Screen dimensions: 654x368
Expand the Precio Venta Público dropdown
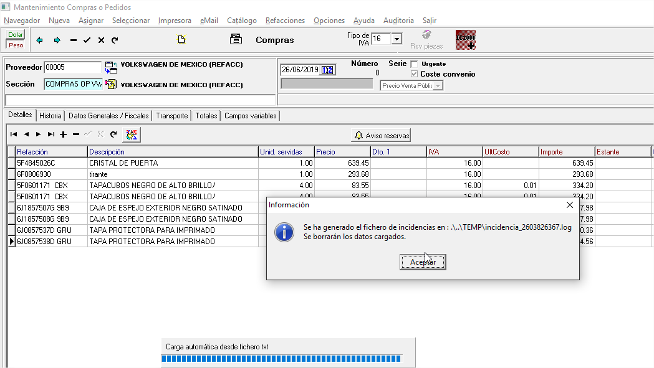tap(438, 86)
